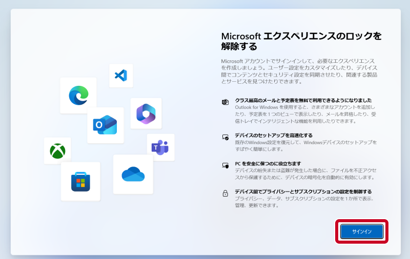Screen dimensions: 410x259
Task: Select the text starting Outlook for Windows を使用すると
Action: [x=305, y=114]
